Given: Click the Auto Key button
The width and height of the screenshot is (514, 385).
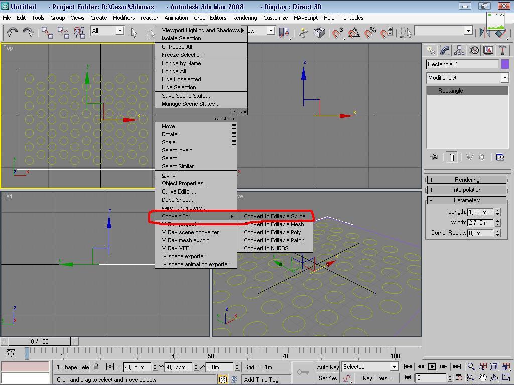Looking at the screenshot, I should [327, 367].
